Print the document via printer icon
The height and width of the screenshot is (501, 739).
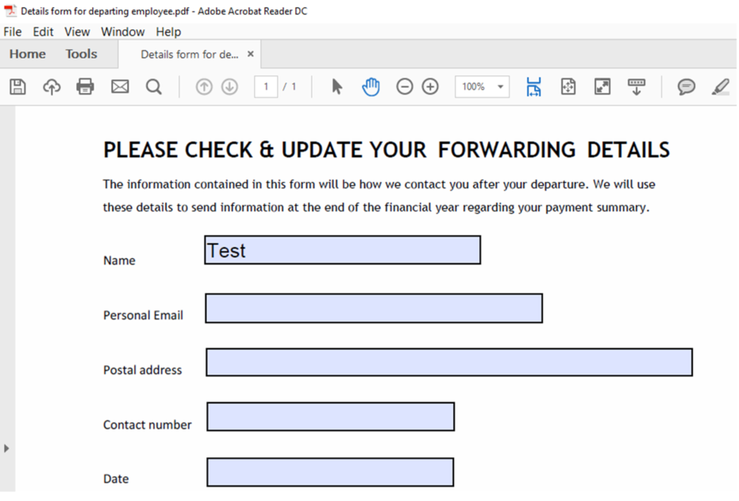click(x=85, y=87)
